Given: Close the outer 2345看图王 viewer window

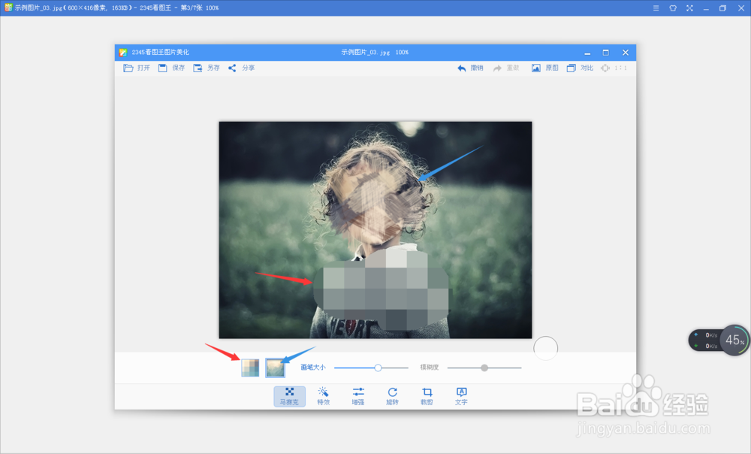Looking at the screenshot, I should (741, 8).
